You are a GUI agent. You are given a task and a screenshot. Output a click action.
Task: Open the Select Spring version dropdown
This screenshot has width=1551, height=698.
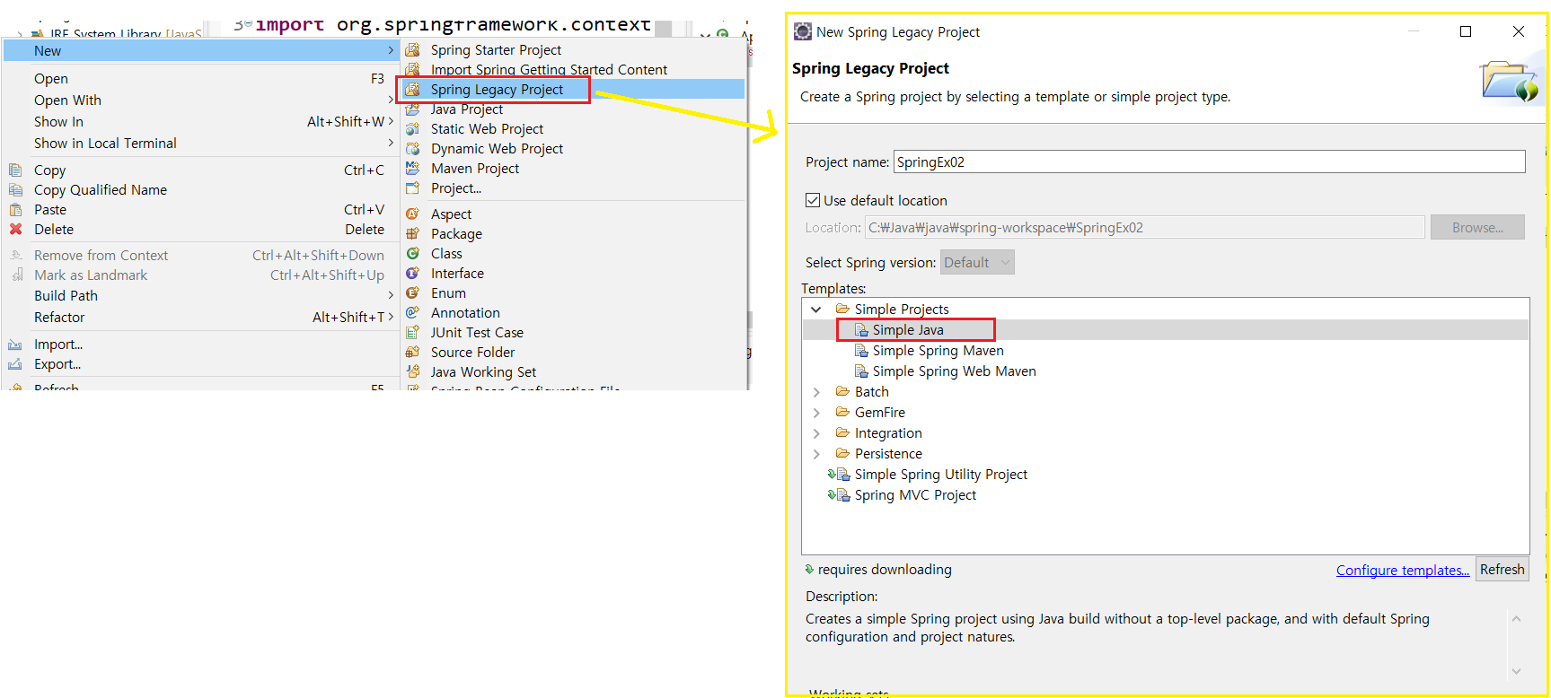[977, 262]
